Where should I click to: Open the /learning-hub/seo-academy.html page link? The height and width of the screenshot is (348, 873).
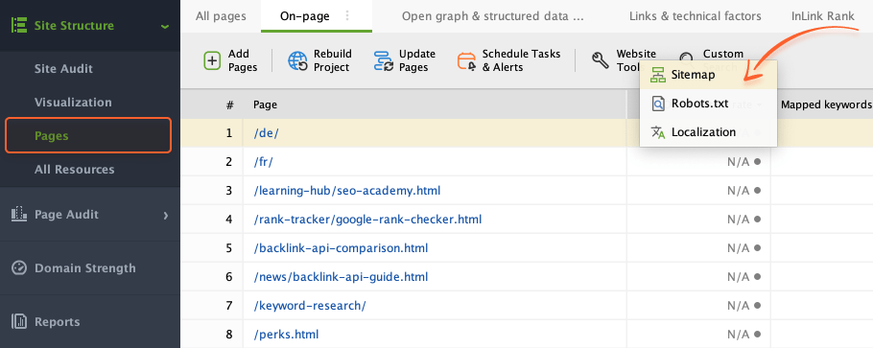[346, 191]
